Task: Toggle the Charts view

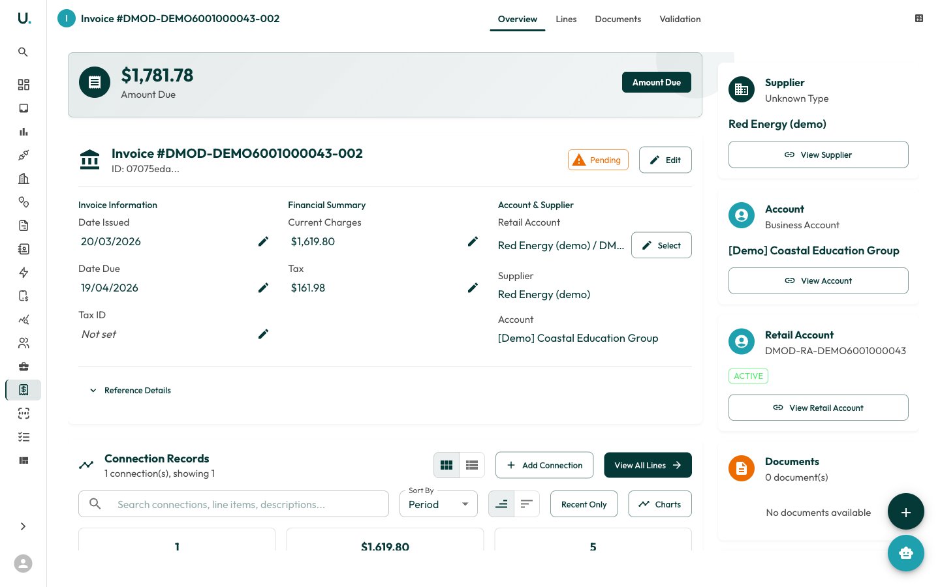Action: pyautogui.click(x=660, y=504)
